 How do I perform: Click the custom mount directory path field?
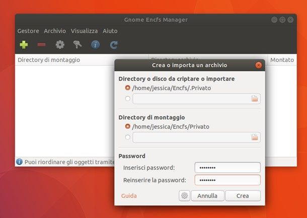point(197,137)
